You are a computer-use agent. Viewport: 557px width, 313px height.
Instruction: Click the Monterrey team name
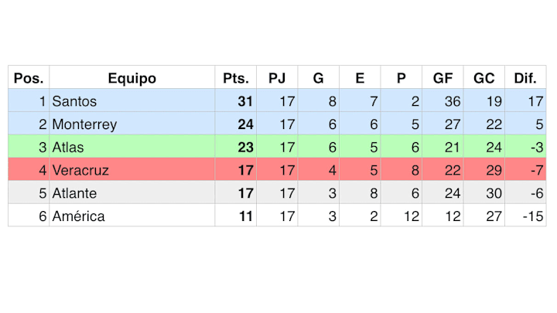84,124
